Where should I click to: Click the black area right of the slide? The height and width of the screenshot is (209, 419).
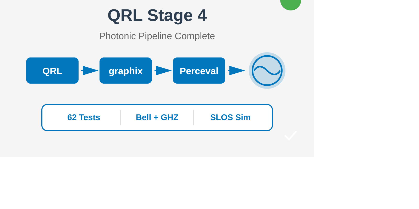point(367,78)
